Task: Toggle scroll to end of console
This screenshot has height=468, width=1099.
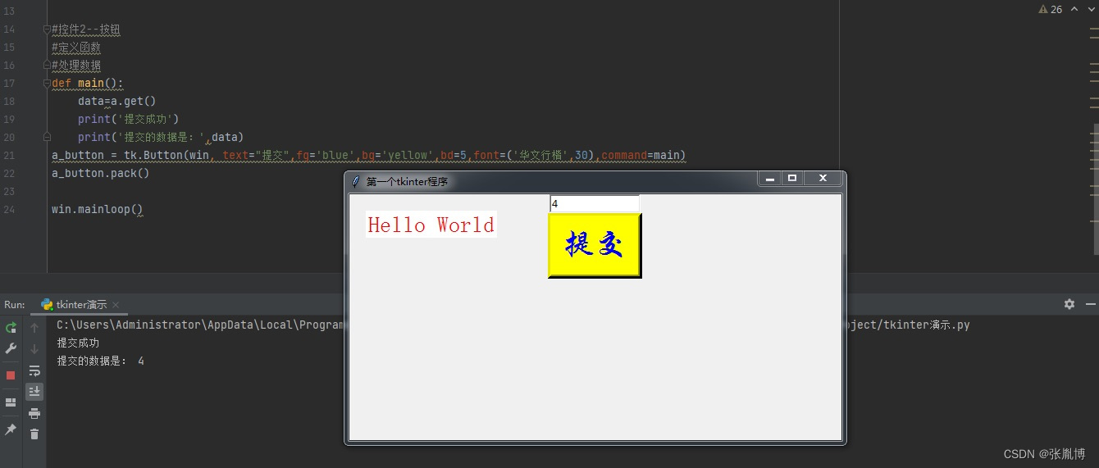Action: tap(34, 392)
